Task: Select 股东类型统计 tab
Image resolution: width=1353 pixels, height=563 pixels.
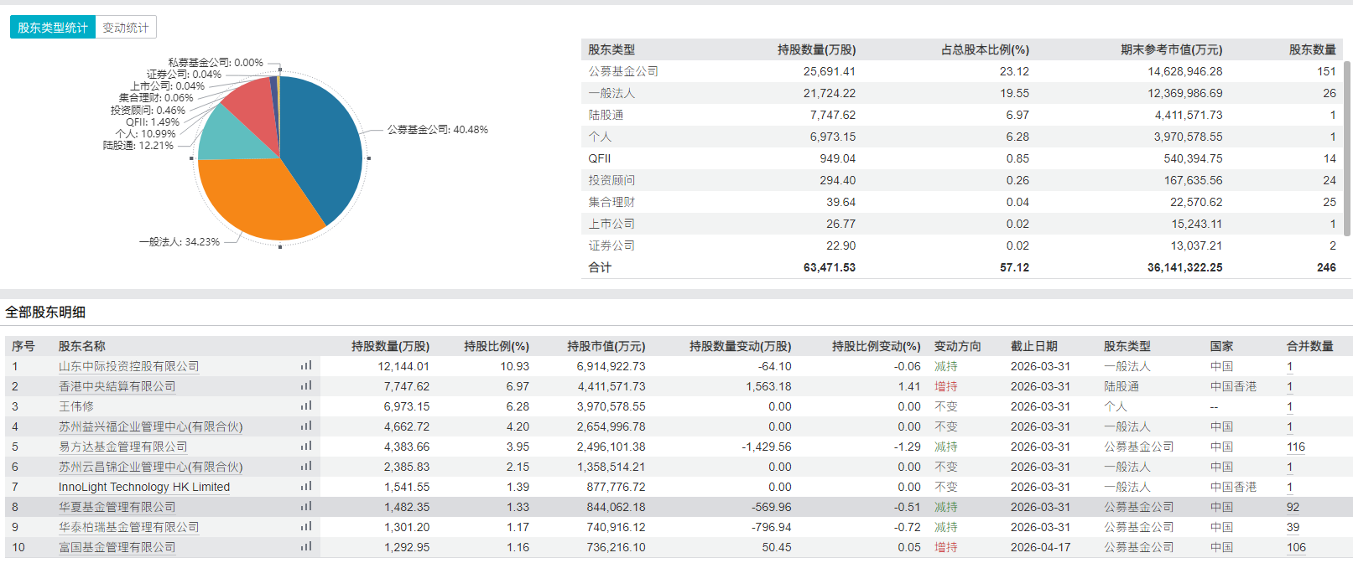Action: point(53,28)
